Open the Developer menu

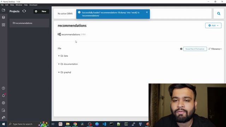pyautogui.click(x=33, y=5)
